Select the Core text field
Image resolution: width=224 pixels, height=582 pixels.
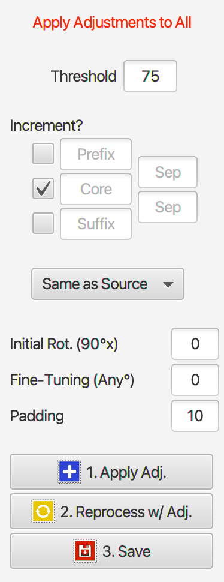click(x=96, y=189)
